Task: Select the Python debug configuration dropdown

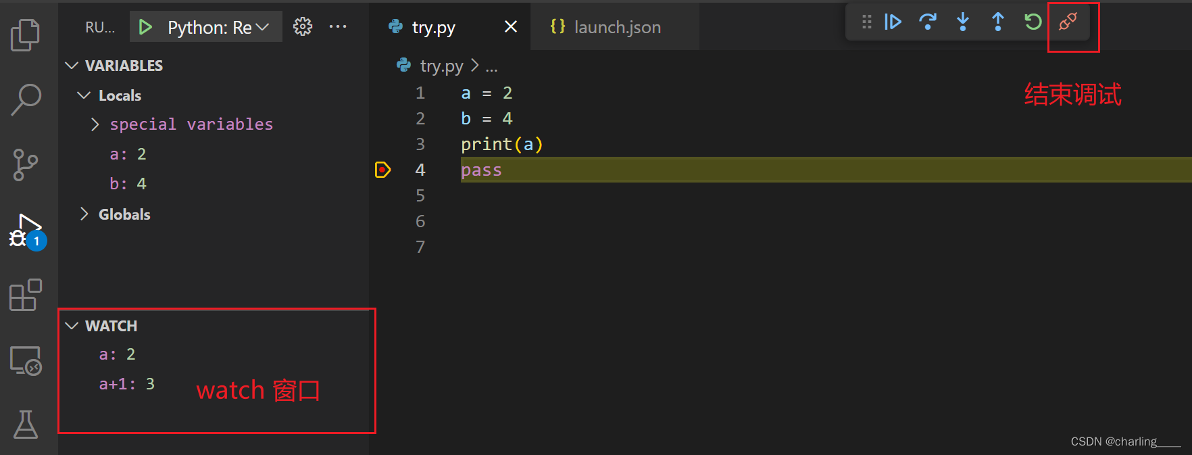Action: click(x=218, y=27)
